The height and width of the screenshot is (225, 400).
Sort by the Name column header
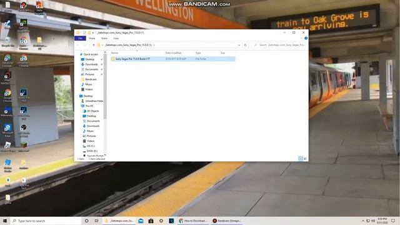tap(114, 52)
